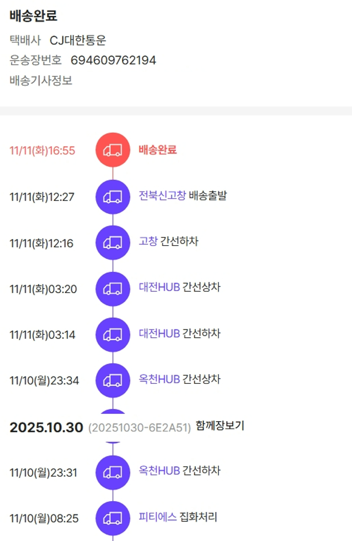352x541 pixels.
Task: Click order number 20251030-6E2A51
Action: pyautogui.click(x=139, y=428)
